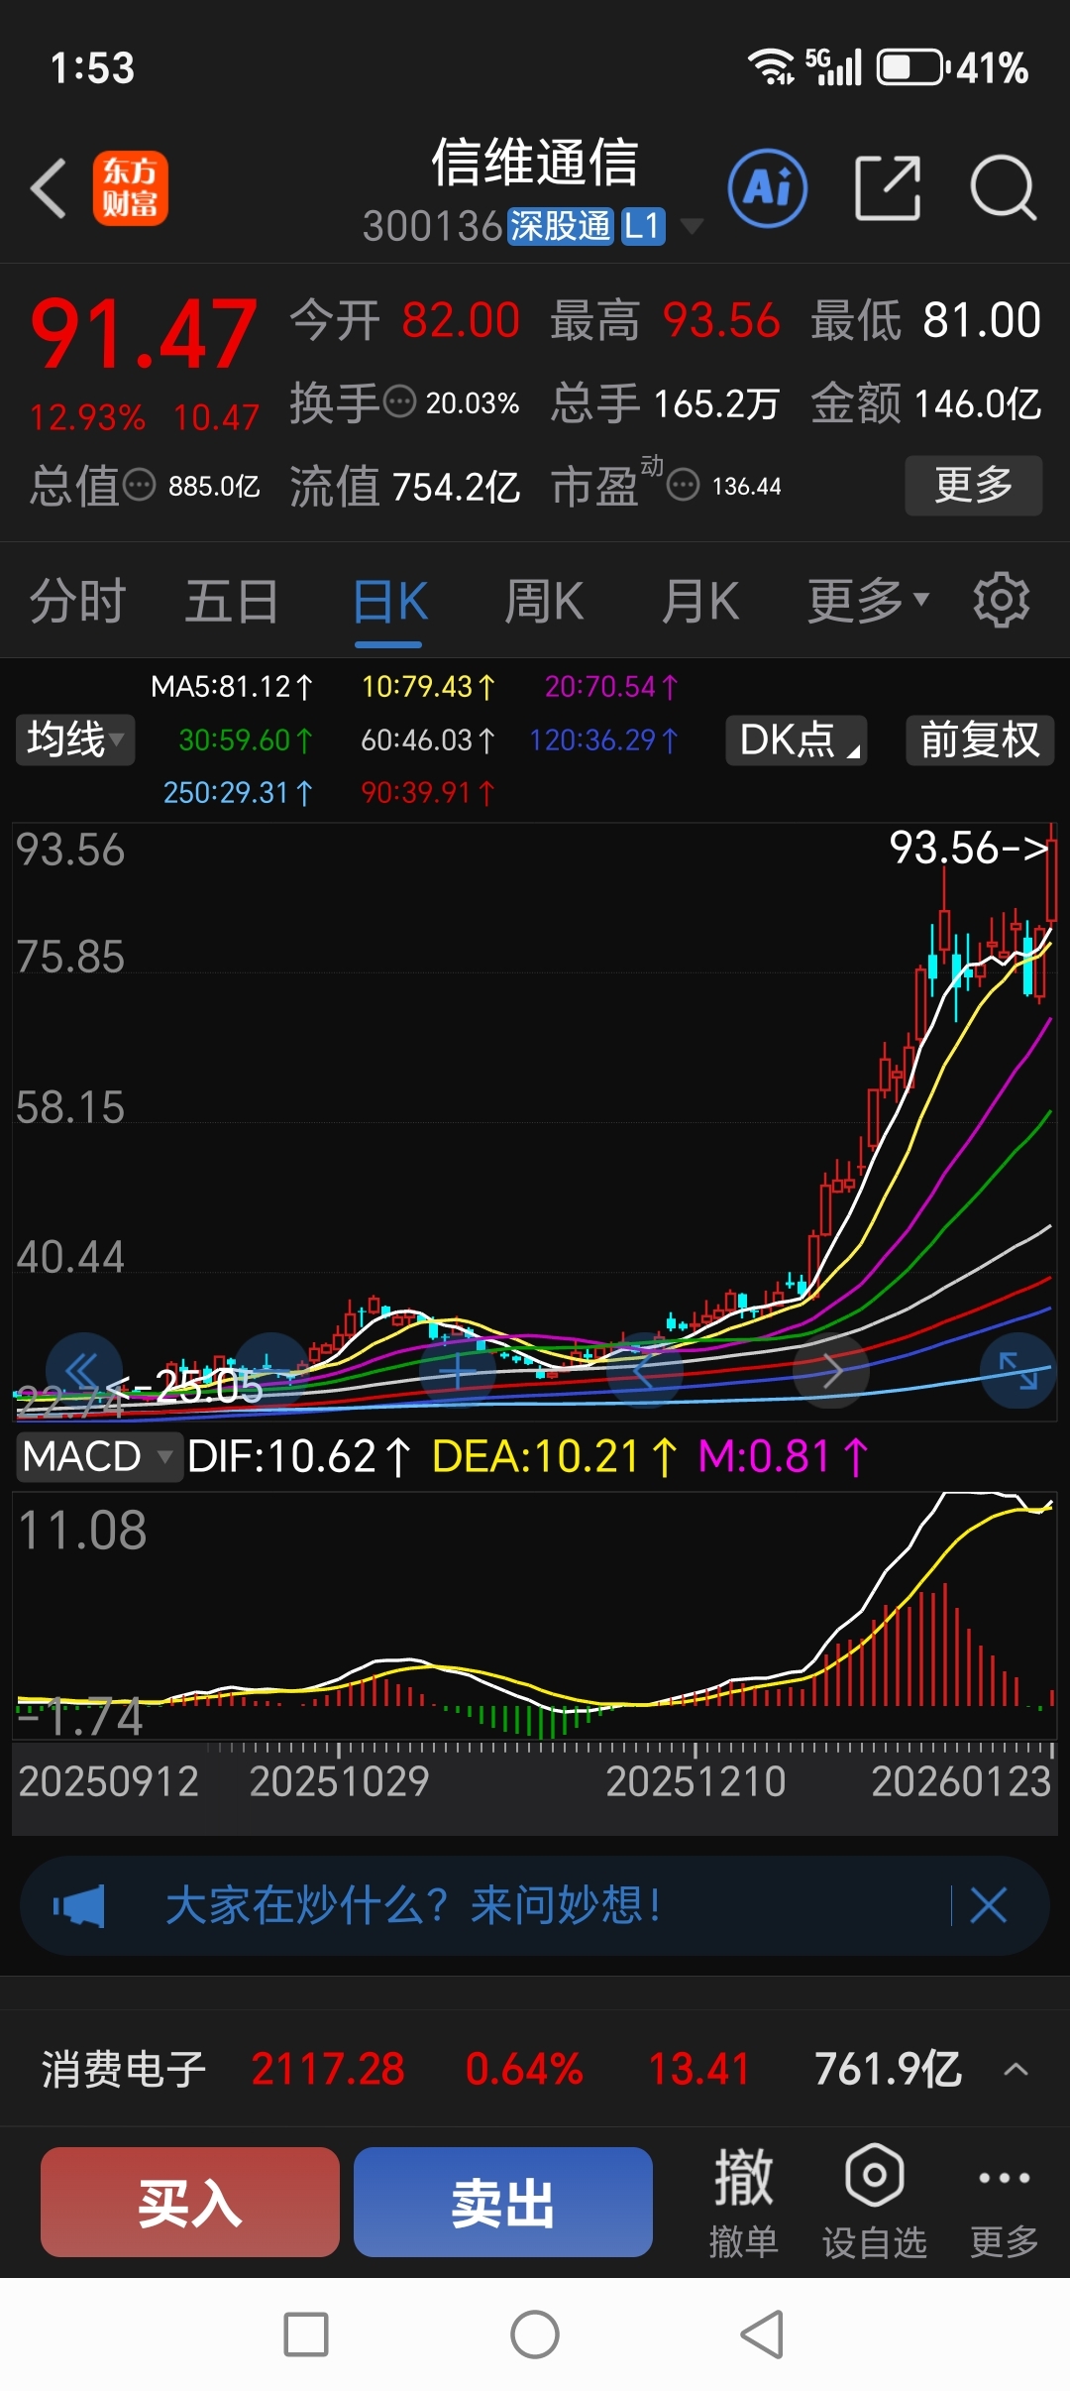1070x2391 pixels.
Task: Tap the 更多 quote details button
Action: 974,485
